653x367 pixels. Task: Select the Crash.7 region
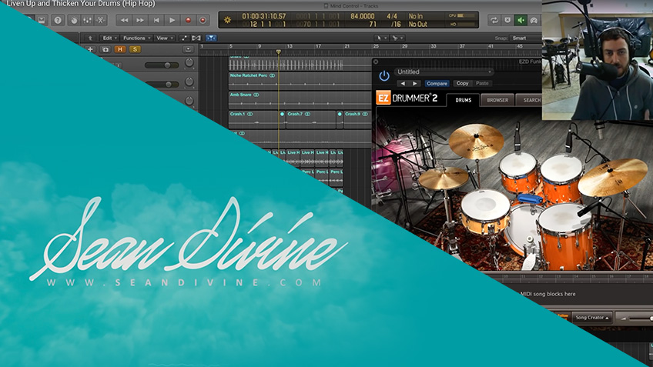(x=310, y=119)
